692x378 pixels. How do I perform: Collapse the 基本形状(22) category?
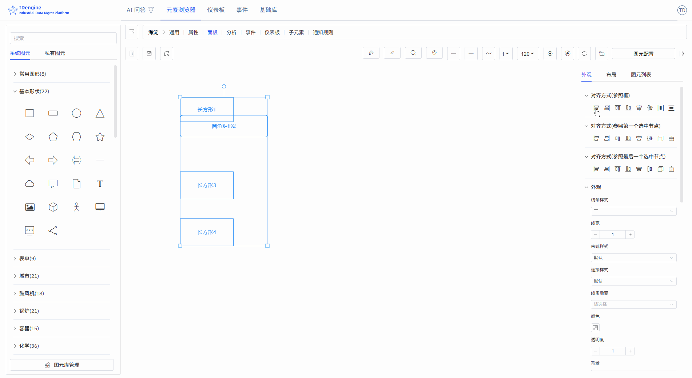pyautogui.click(x=34, y=91)
